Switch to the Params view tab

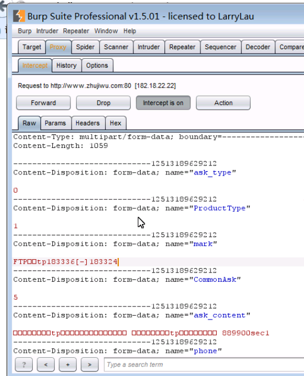55,123
